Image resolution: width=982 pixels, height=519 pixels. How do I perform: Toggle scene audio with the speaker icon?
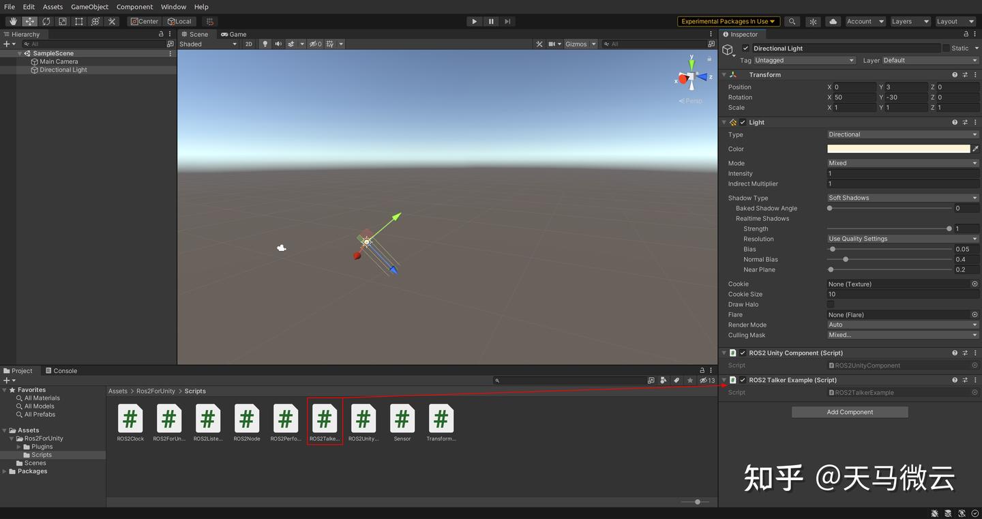[278, 44]
